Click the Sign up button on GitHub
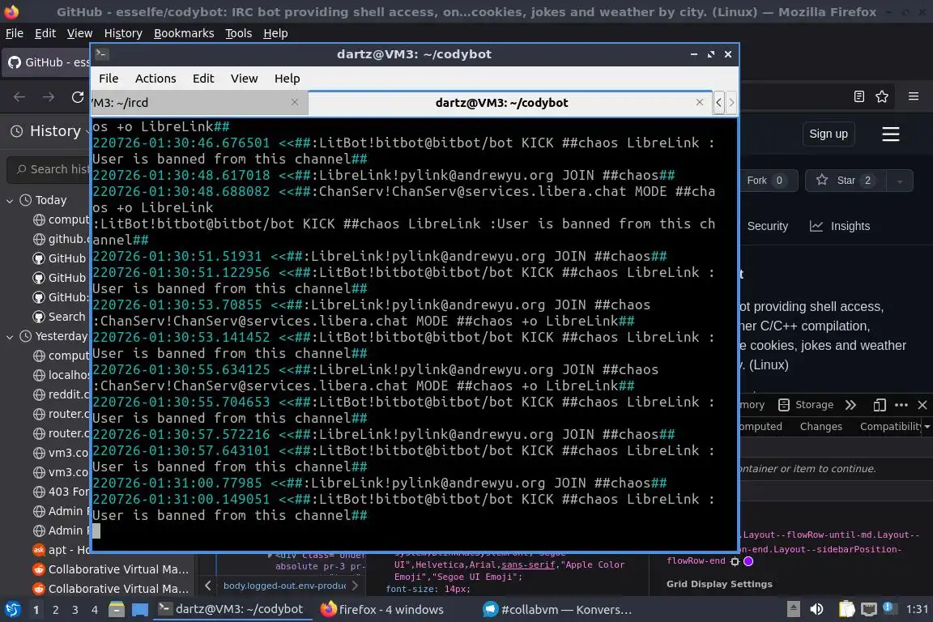Viewport: 933px width, 622px height. click(829, 134)
